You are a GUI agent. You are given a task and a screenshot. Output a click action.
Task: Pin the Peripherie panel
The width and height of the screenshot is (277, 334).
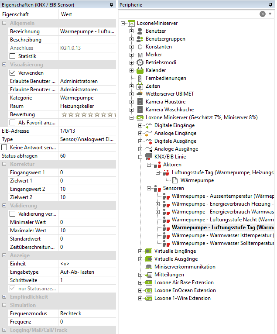click(x=270, y=5)
